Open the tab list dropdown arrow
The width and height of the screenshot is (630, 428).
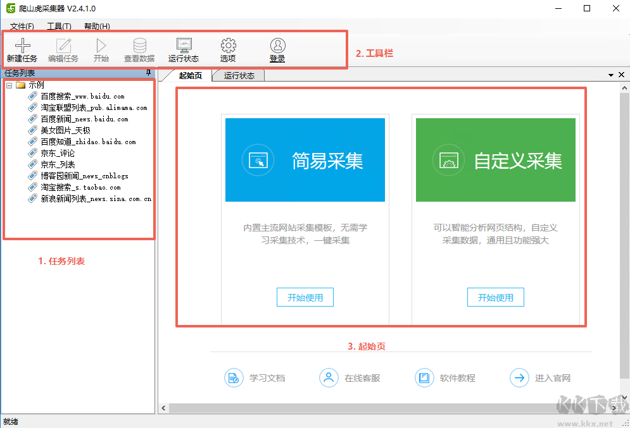611,75
